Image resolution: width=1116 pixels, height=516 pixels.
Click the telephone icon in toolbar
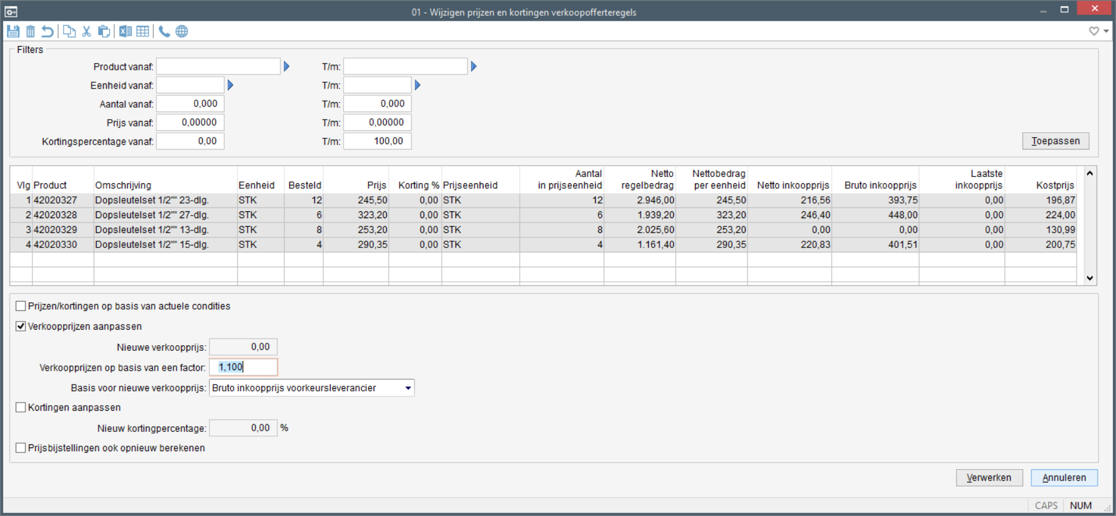click(x=164, y=31)
